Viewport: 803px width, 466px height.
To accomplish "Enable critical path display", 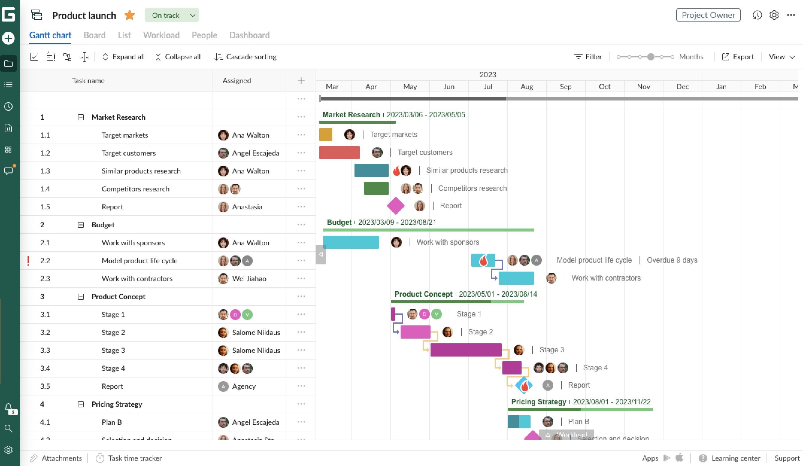I will pyautogui.click(x=67, y=56).
